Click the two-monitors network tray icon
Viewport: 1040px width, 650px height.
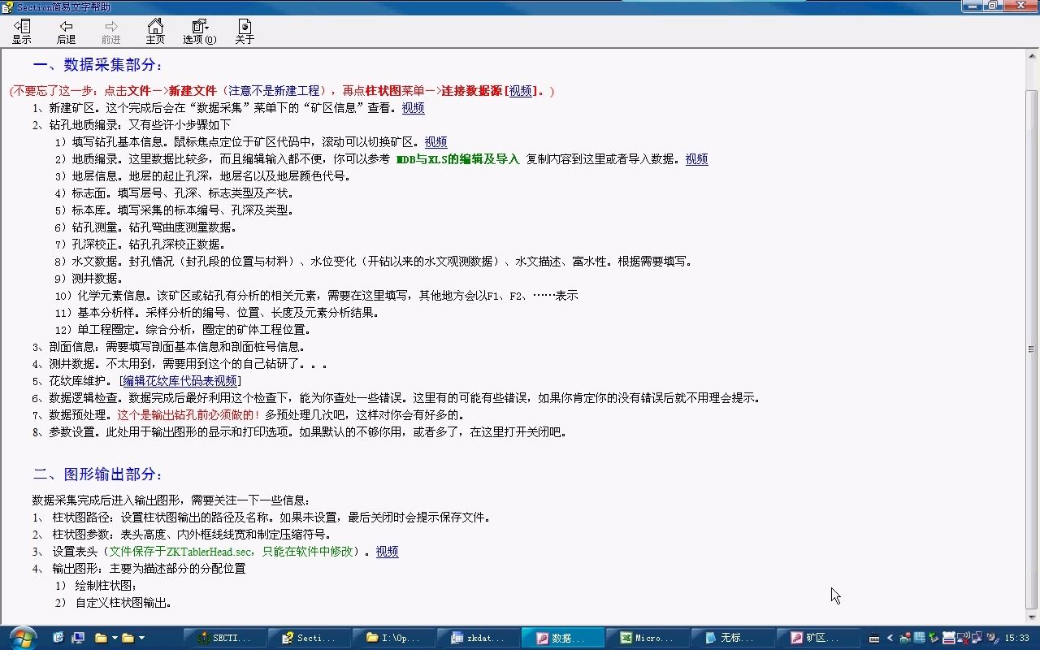pos(977,638)
